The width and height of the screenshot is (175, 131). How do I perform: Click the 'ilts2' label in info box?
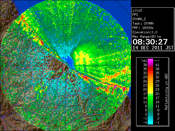tap(137, 10)
